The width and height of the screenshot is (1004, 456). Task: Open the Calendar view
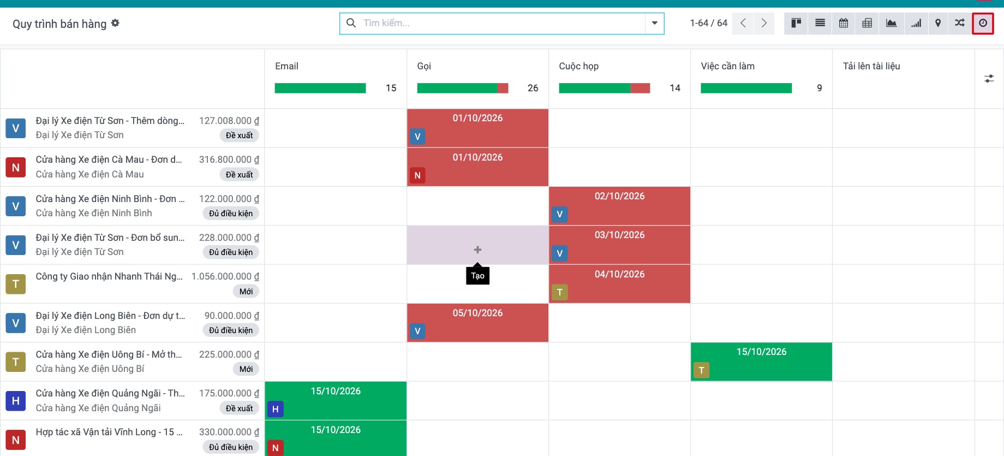[844, 23]
